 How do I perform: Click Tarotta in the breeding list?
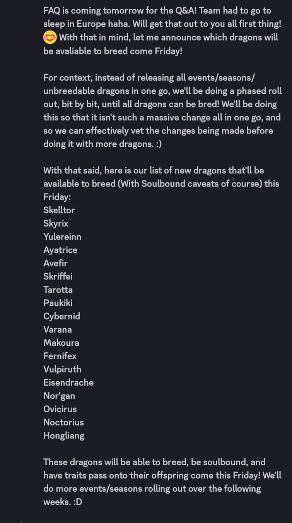click(x=58, y=290)
